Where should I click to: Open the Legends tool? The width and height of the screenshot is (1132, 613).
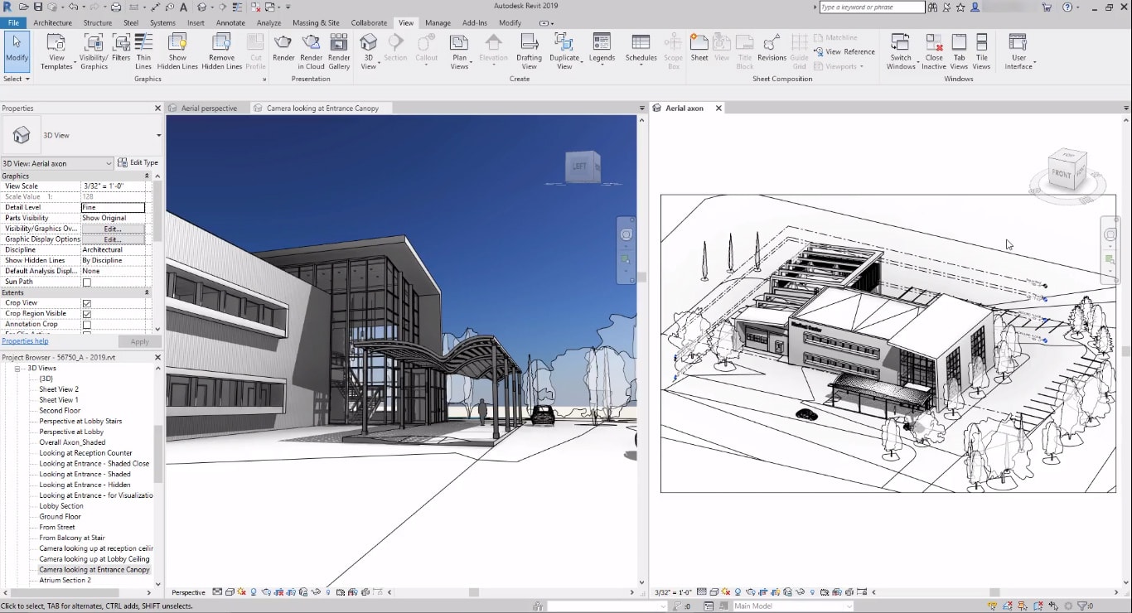tap(602, 50)
